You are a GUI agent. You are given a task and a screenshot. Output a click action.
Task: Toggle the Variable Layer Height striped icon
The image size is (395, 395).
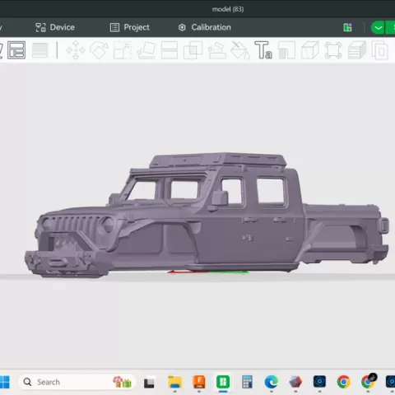pos(40,50)
